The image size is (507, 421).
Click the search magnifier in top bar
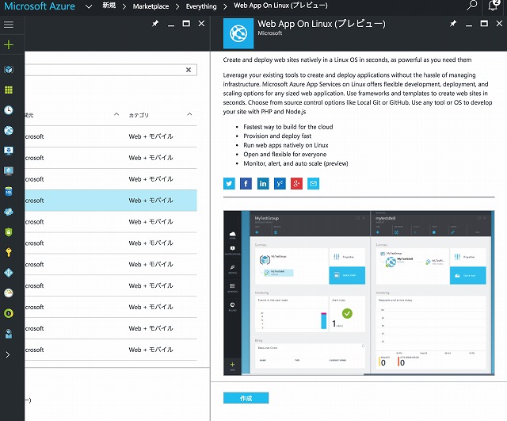pyautogui.click(x=472, y=6)
